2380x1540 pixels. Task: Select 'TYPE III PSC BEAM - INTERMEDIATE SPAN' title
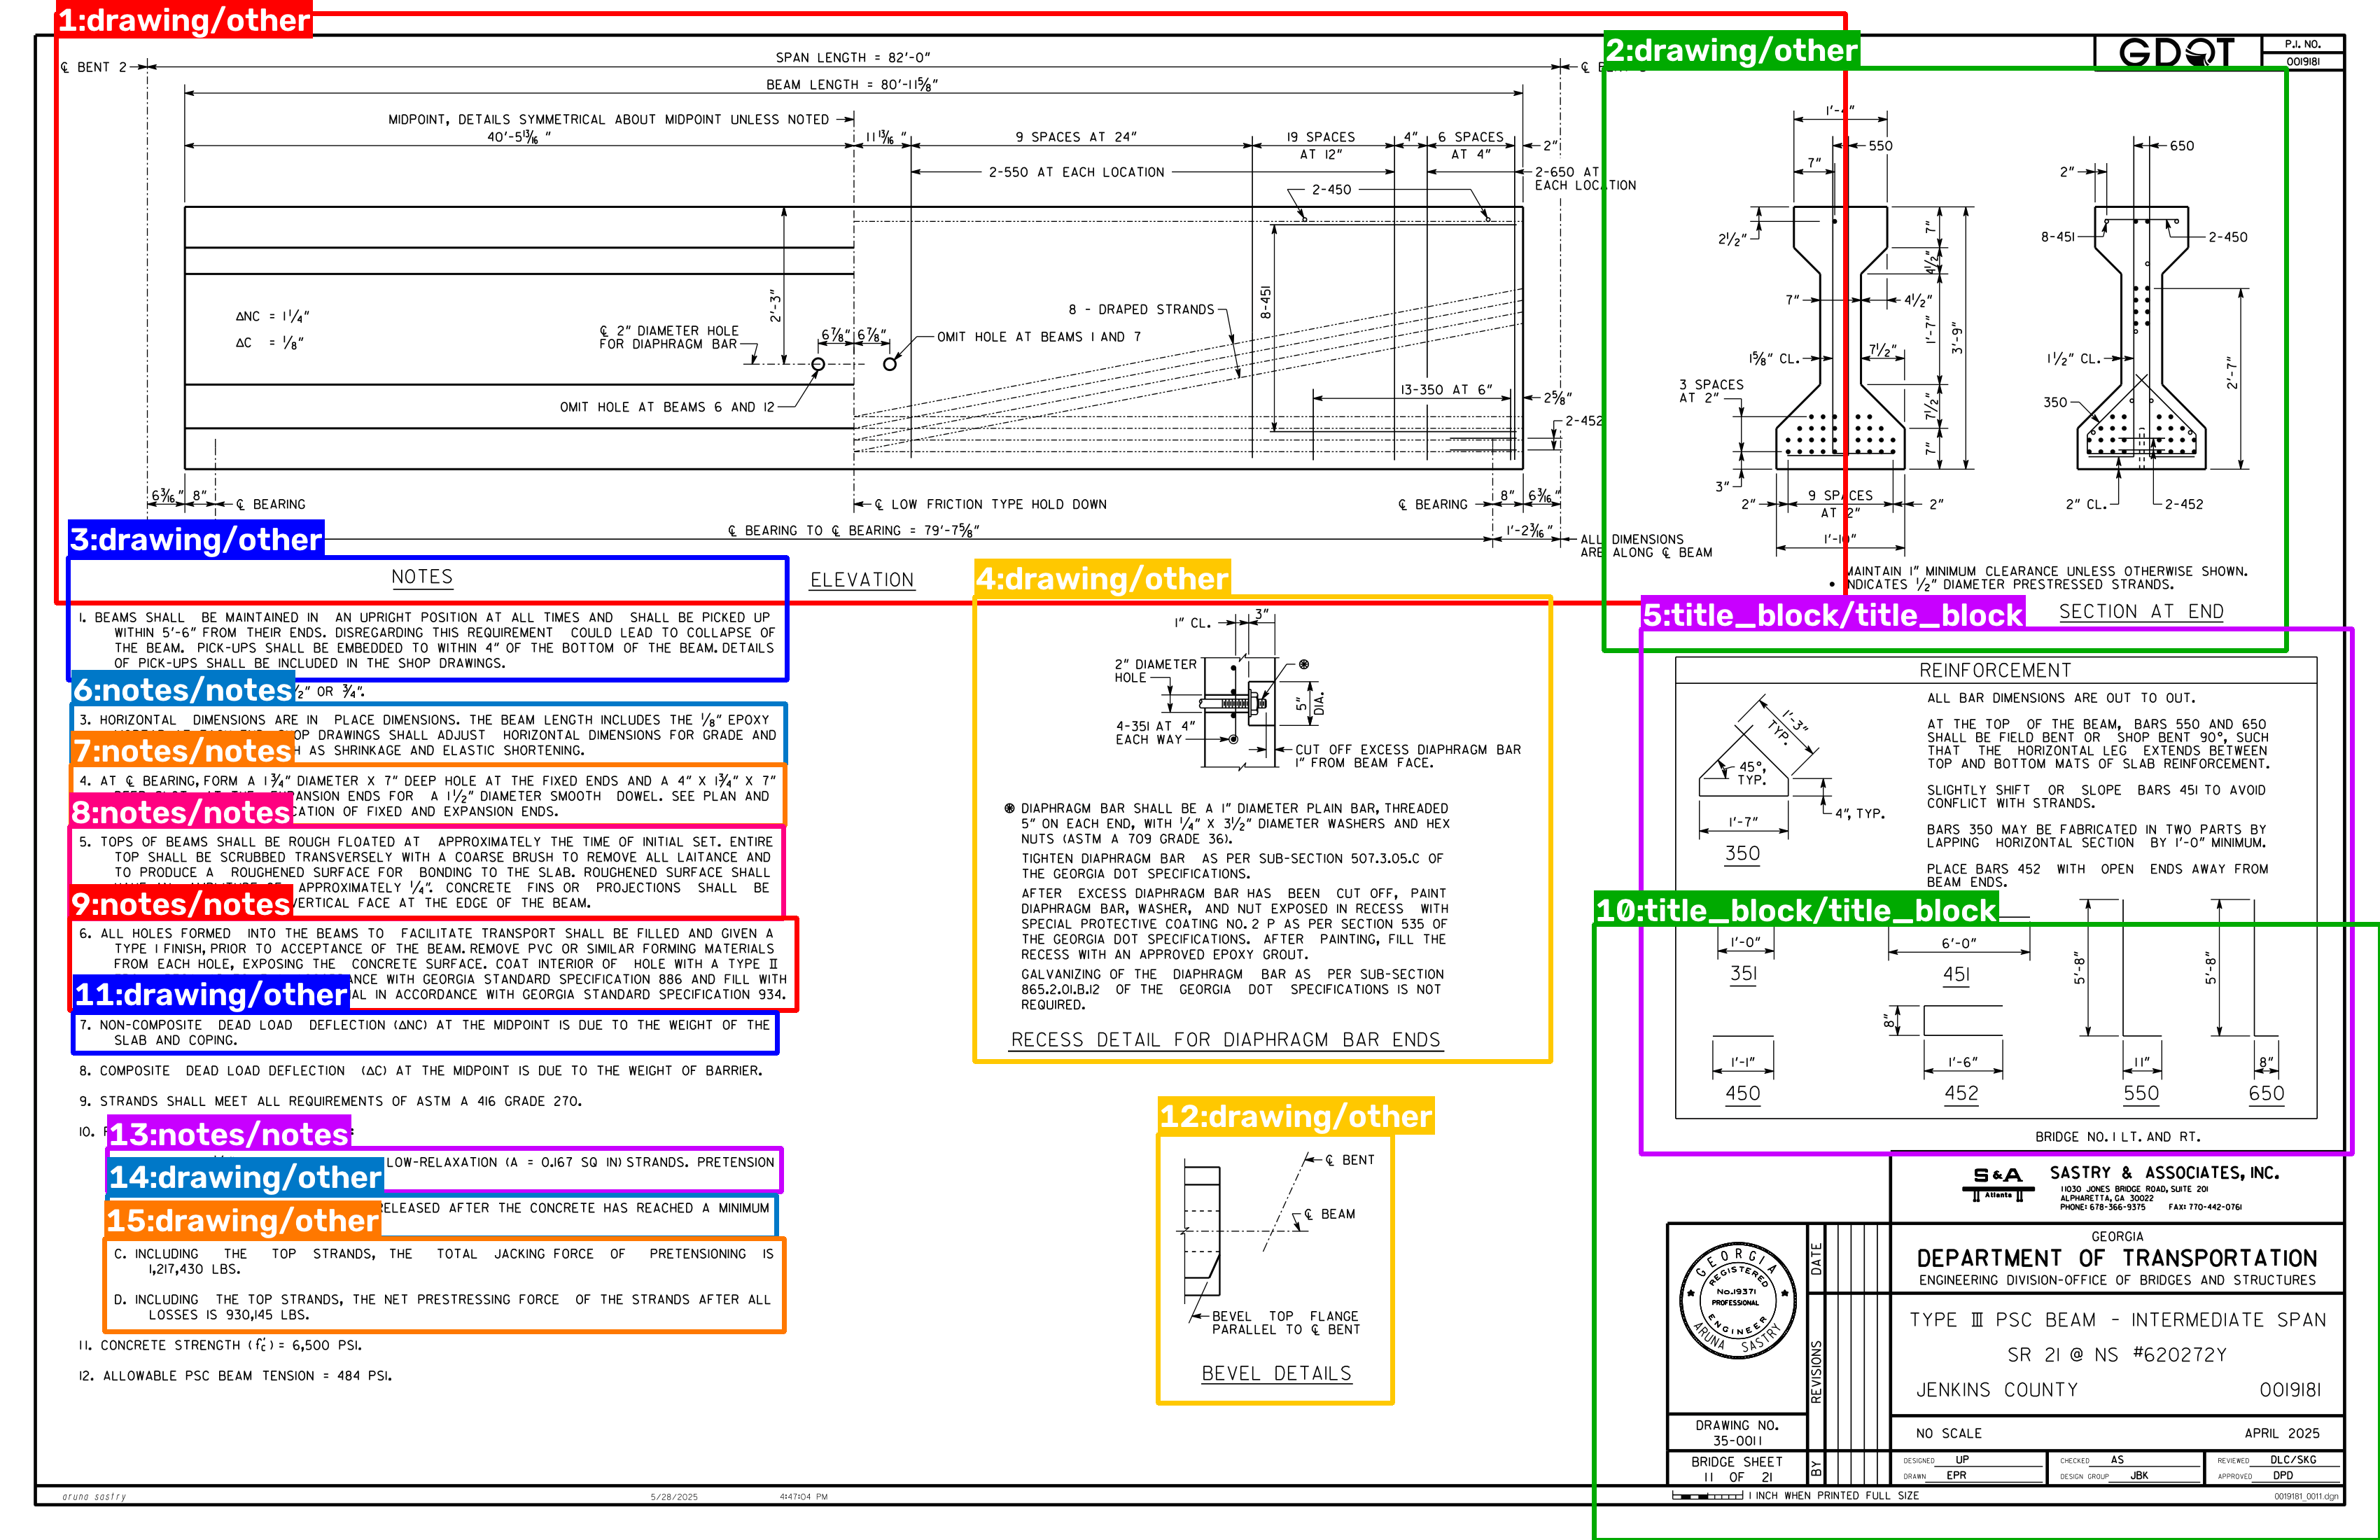click(x=2117, y=1320)
